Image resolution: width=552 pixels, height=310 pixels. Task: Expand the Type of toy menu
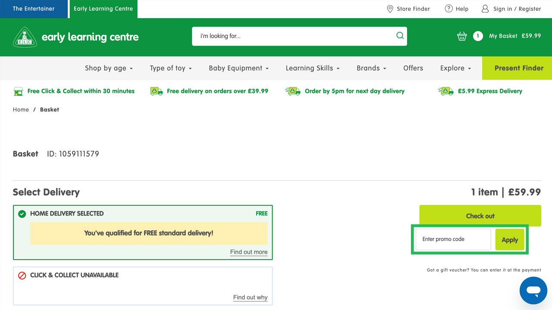coord(171,68)
